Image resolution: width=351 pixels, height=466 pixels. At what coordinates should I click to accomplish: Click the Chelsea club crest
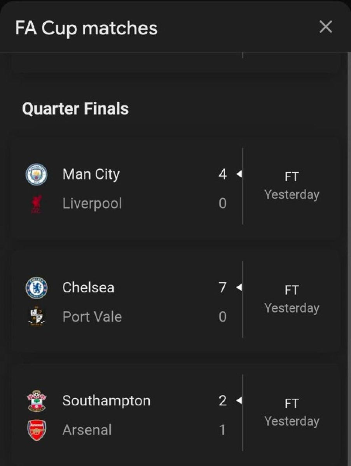[37, 288]
